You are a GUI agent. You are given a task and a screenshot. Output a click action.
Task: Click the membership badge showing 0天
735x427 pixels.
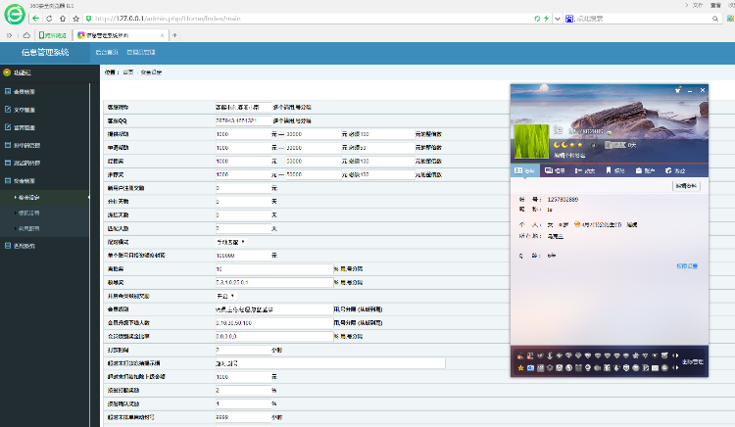click(619, 145)
